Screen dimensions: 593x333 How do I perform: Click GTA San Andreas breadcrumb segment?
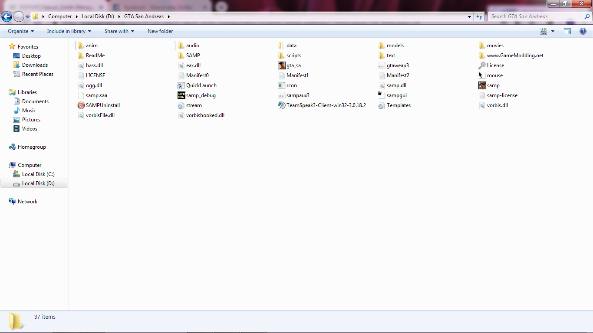pos(144,16)
